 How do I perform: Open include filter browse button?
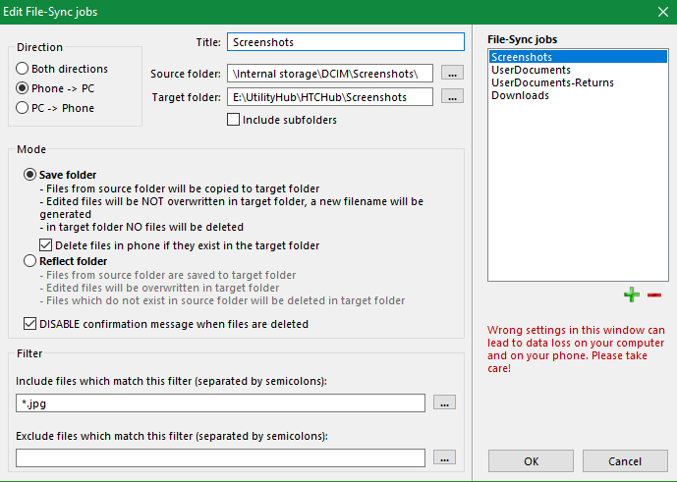[x=444, y=402]
